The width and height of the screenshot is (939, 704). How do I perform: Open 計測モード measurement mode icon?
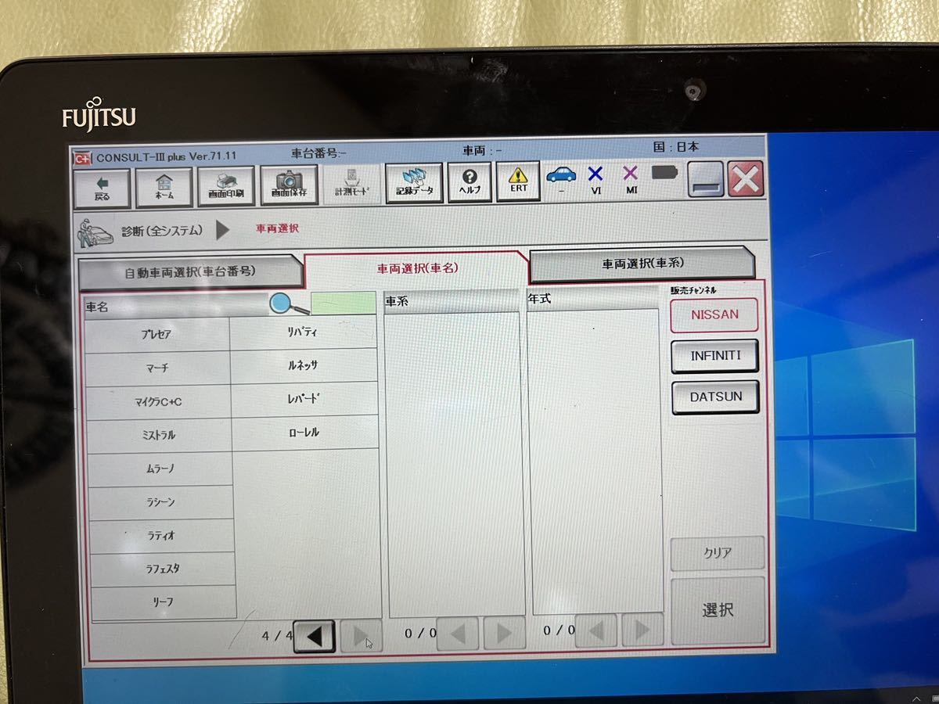(x=351, y=185)
